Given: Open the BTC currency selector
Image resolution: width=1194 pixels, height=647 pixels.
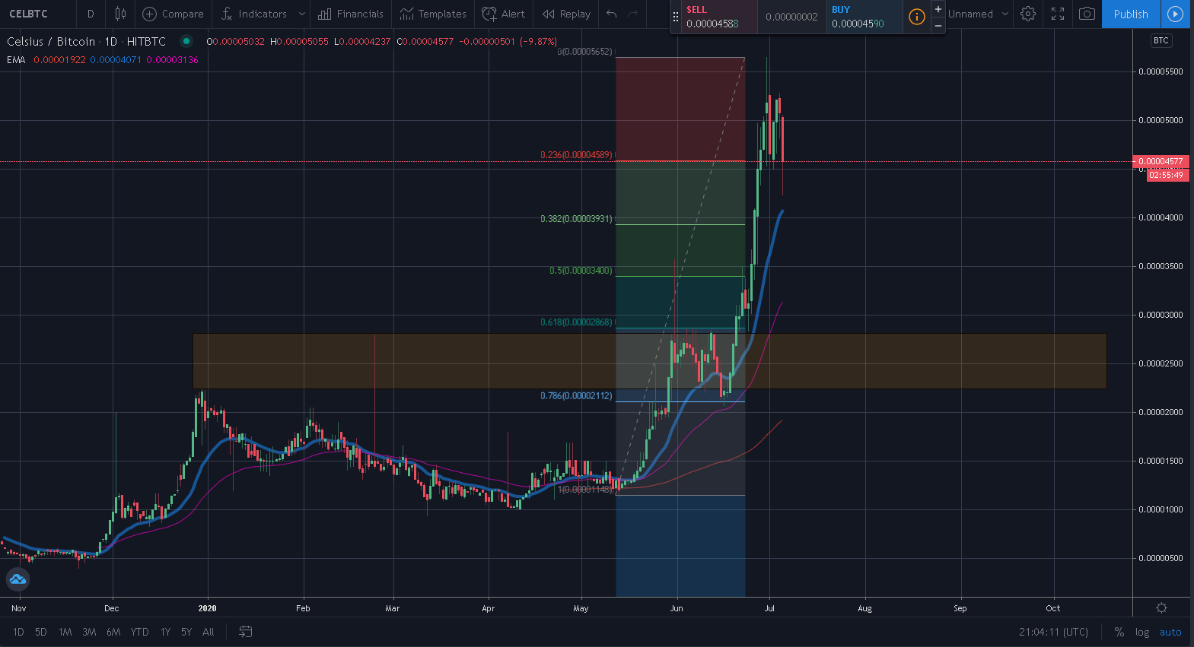Looking at the screenshot, I should pyautogui.click(x=1161, y=40).
